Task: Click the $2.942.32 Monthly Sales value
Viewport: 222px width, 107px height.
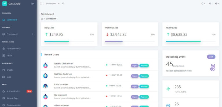Action: point(118,35)
